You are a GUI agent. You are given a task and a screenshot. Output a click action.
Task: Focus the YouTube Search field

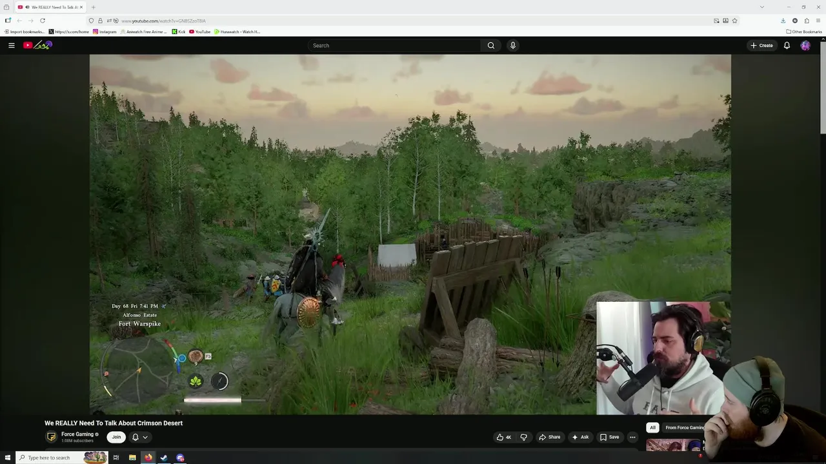coord(394,45)
